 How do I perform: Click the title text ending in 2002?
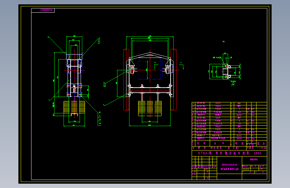pyautogui.click(x=229, y=153)
